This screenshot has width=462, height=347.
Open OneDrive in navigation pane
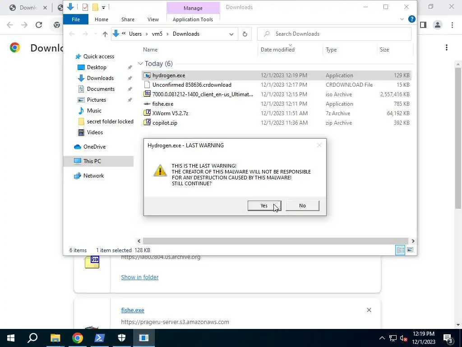tap(94, 147)
